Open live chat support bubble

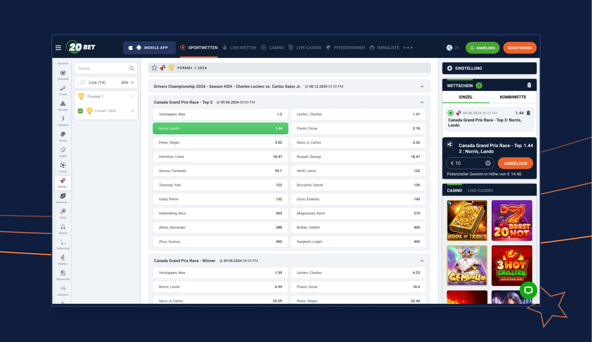point(528,290)
